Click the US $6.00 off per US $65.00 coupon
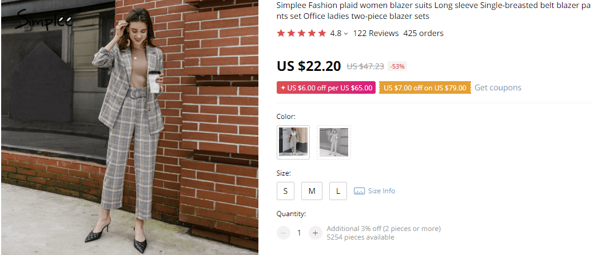This screenshot has width=594, height=255. pos(326,88)
